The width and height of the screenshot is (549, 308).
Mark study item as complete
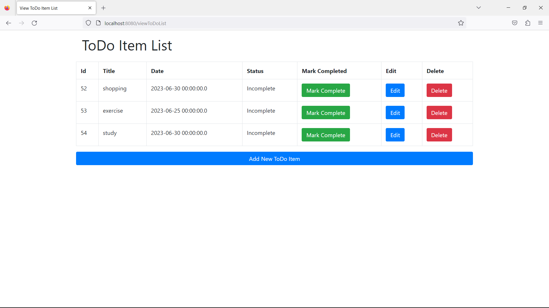click(326, 135)
